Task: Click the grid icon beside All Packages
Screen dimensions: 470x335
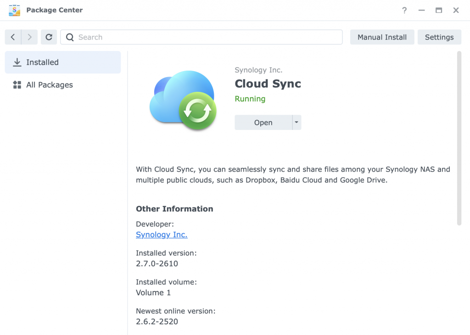Action: coord(17,85)
